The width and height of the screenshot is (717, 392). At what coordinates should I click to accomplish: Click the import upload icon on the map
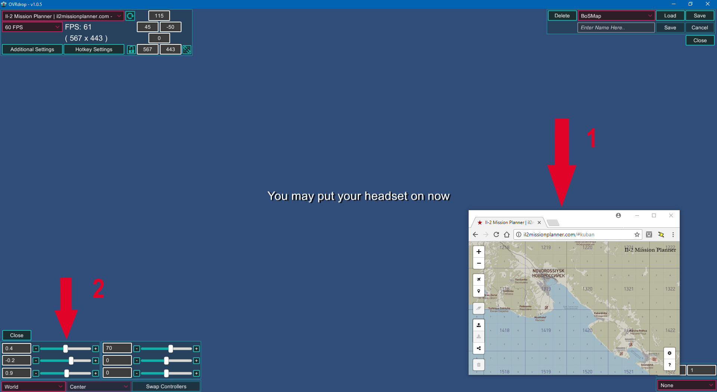coord(479,325)
